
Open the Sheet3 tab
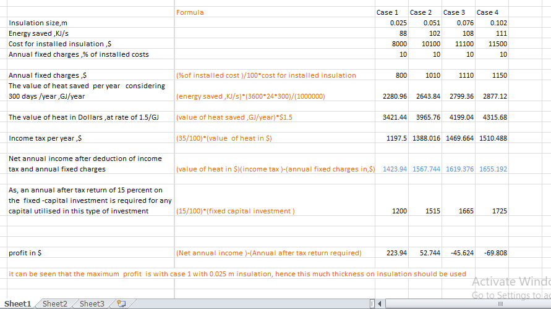(92, 303)
